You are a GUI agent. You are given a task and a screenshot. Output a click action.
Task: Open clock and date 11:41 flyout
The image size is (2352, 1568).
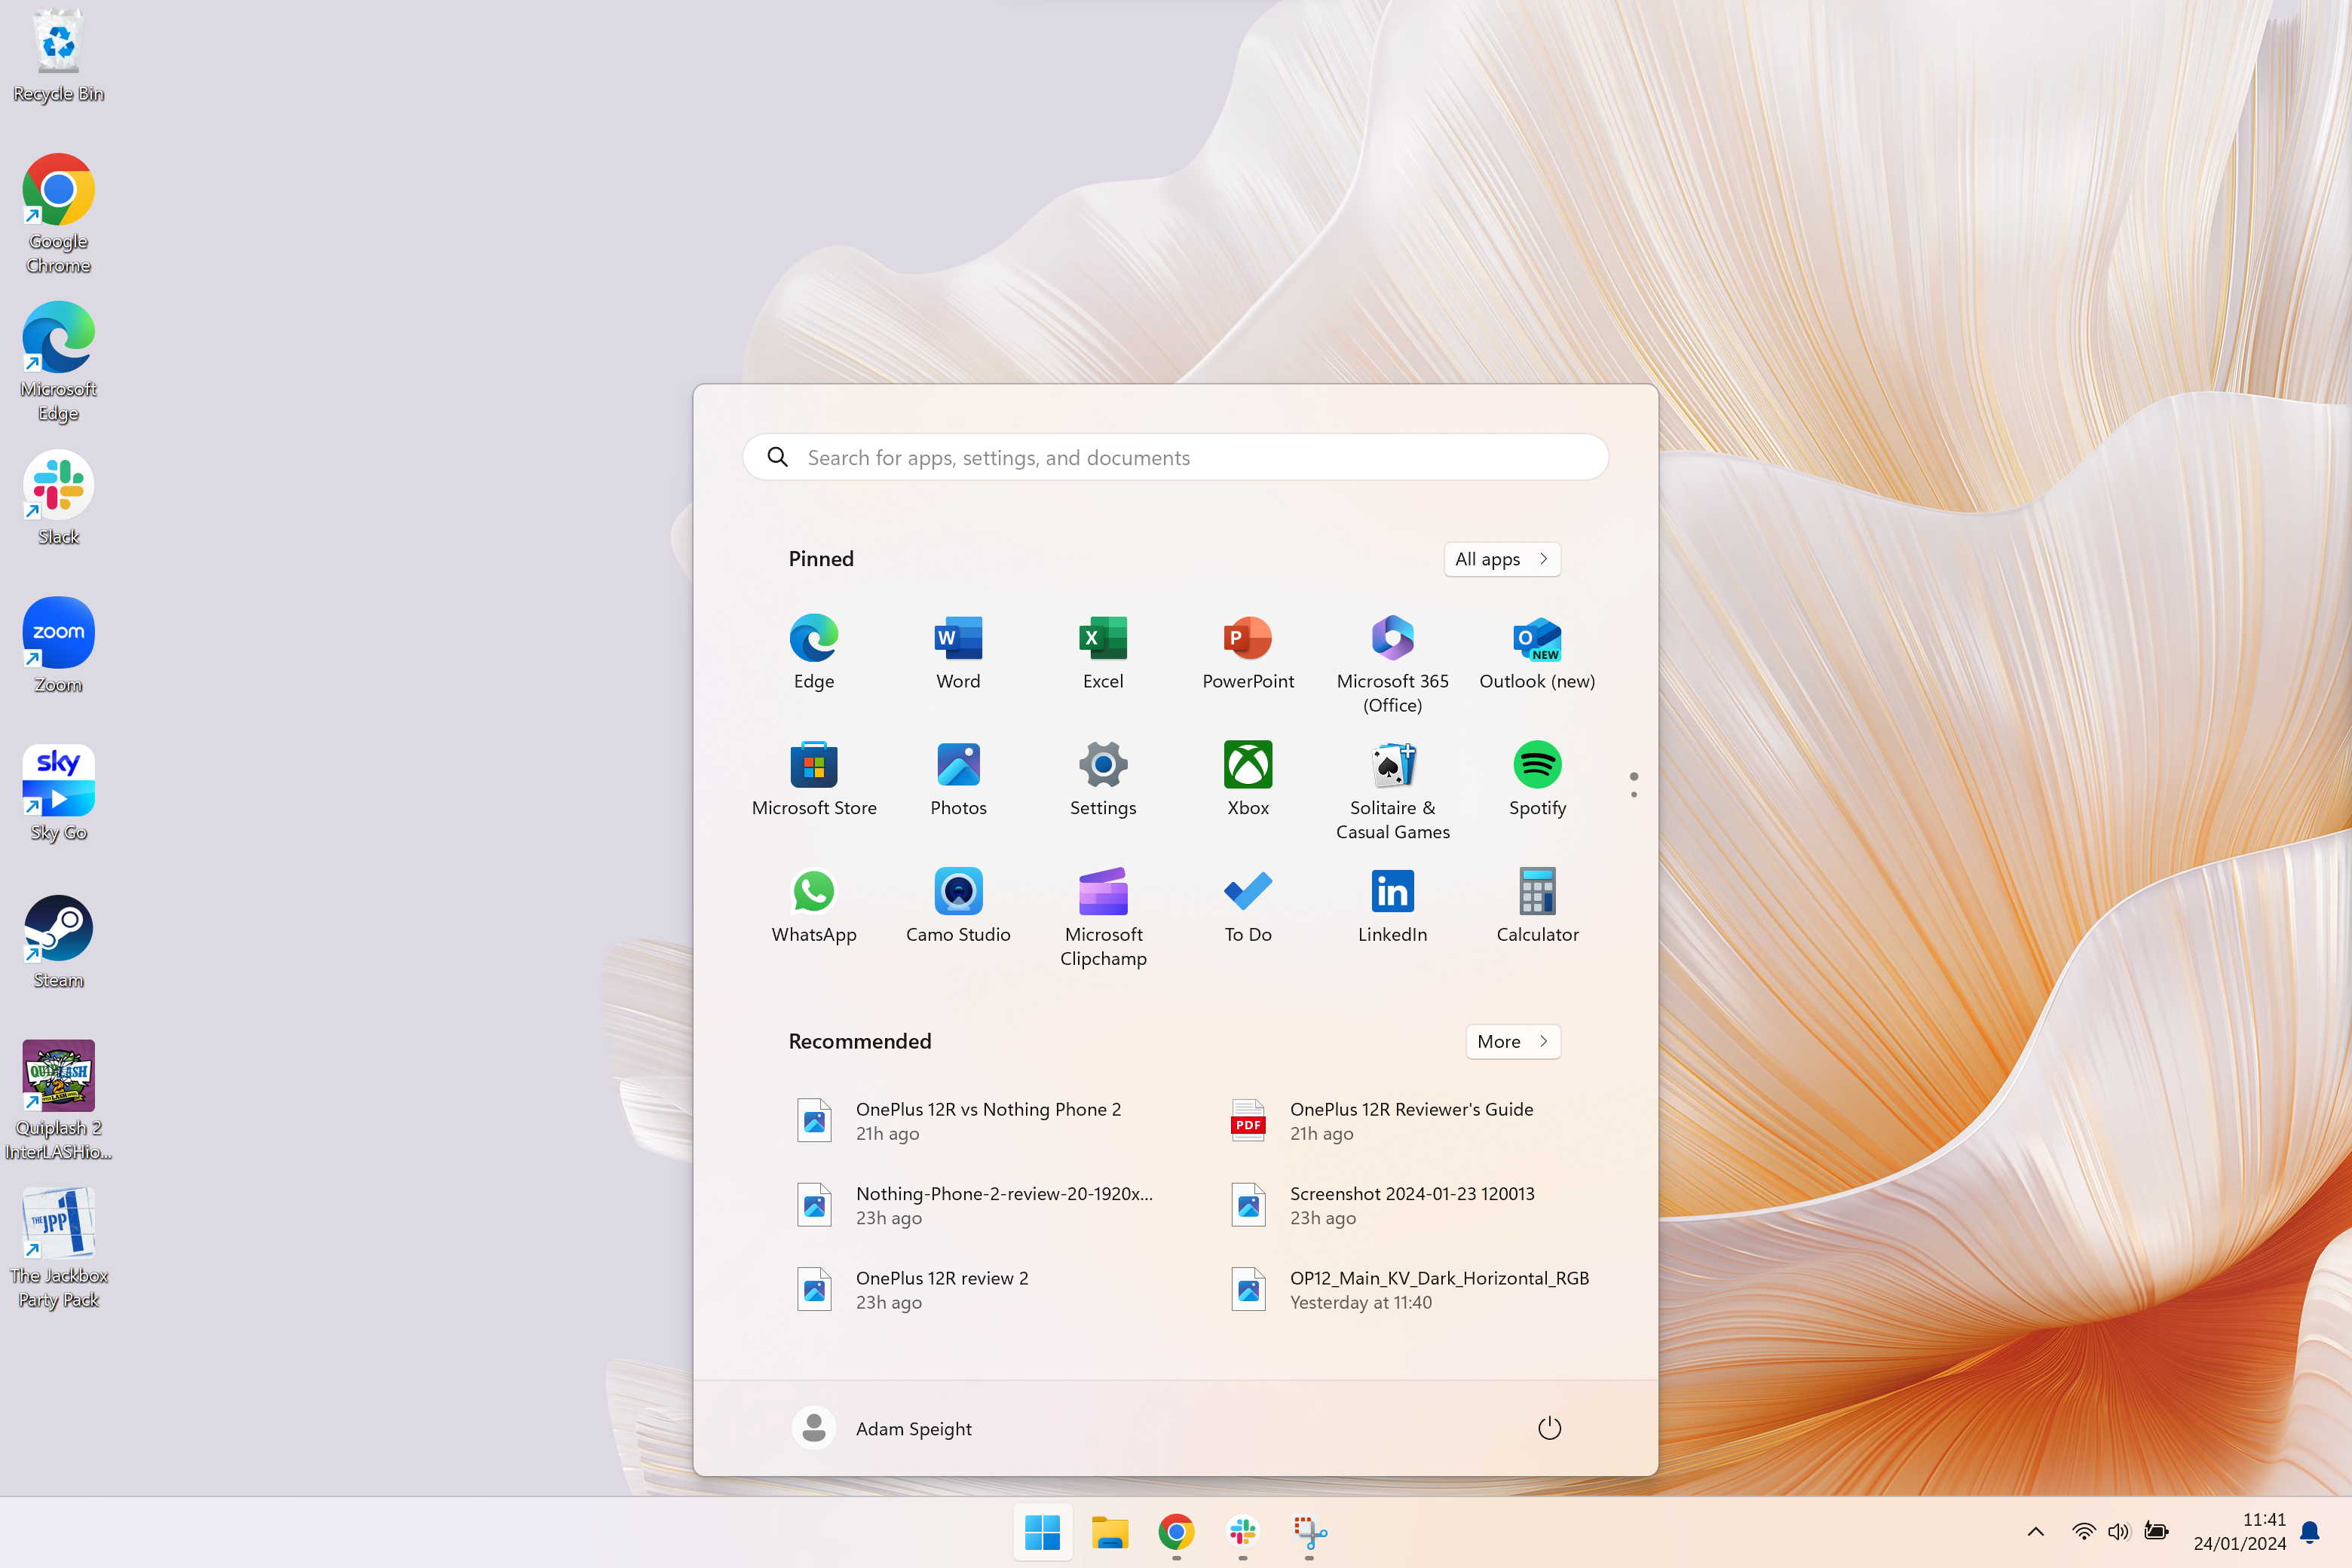pyautogui.click(x=2239, y=1531)
